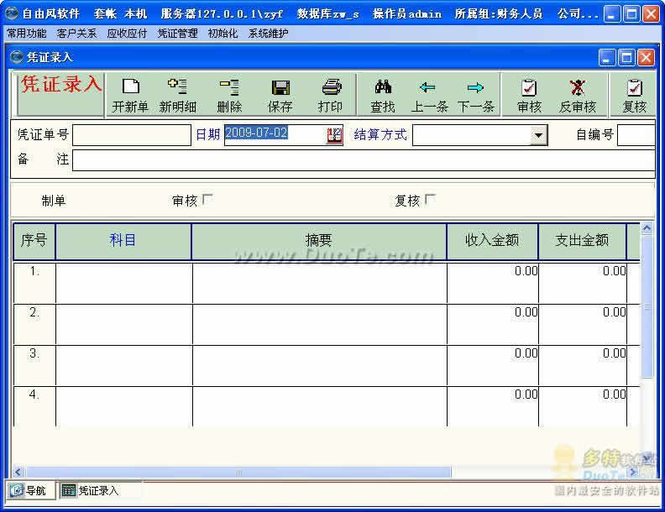Click the 收入金额 column header
Image resolution: width=665 pixels, height=512 pixels.
(x=492, y=241)
